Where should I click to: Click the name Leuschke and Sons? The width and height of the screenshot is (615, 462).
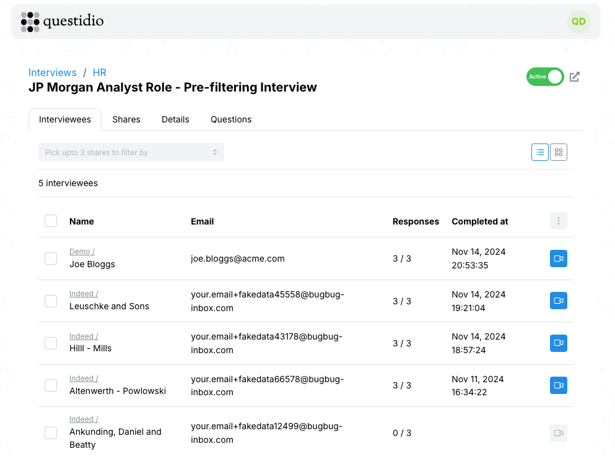(x=109, y=306)
